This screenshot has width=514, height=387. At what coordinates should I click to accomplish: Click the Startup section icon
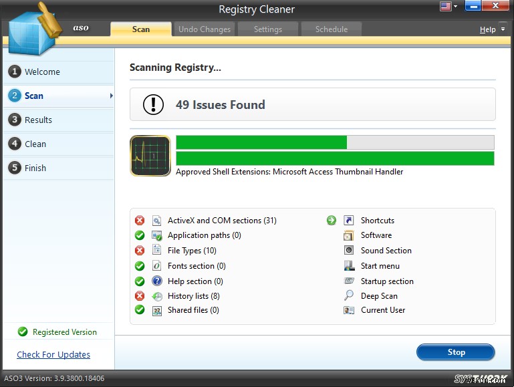click(x=349, y=281)
